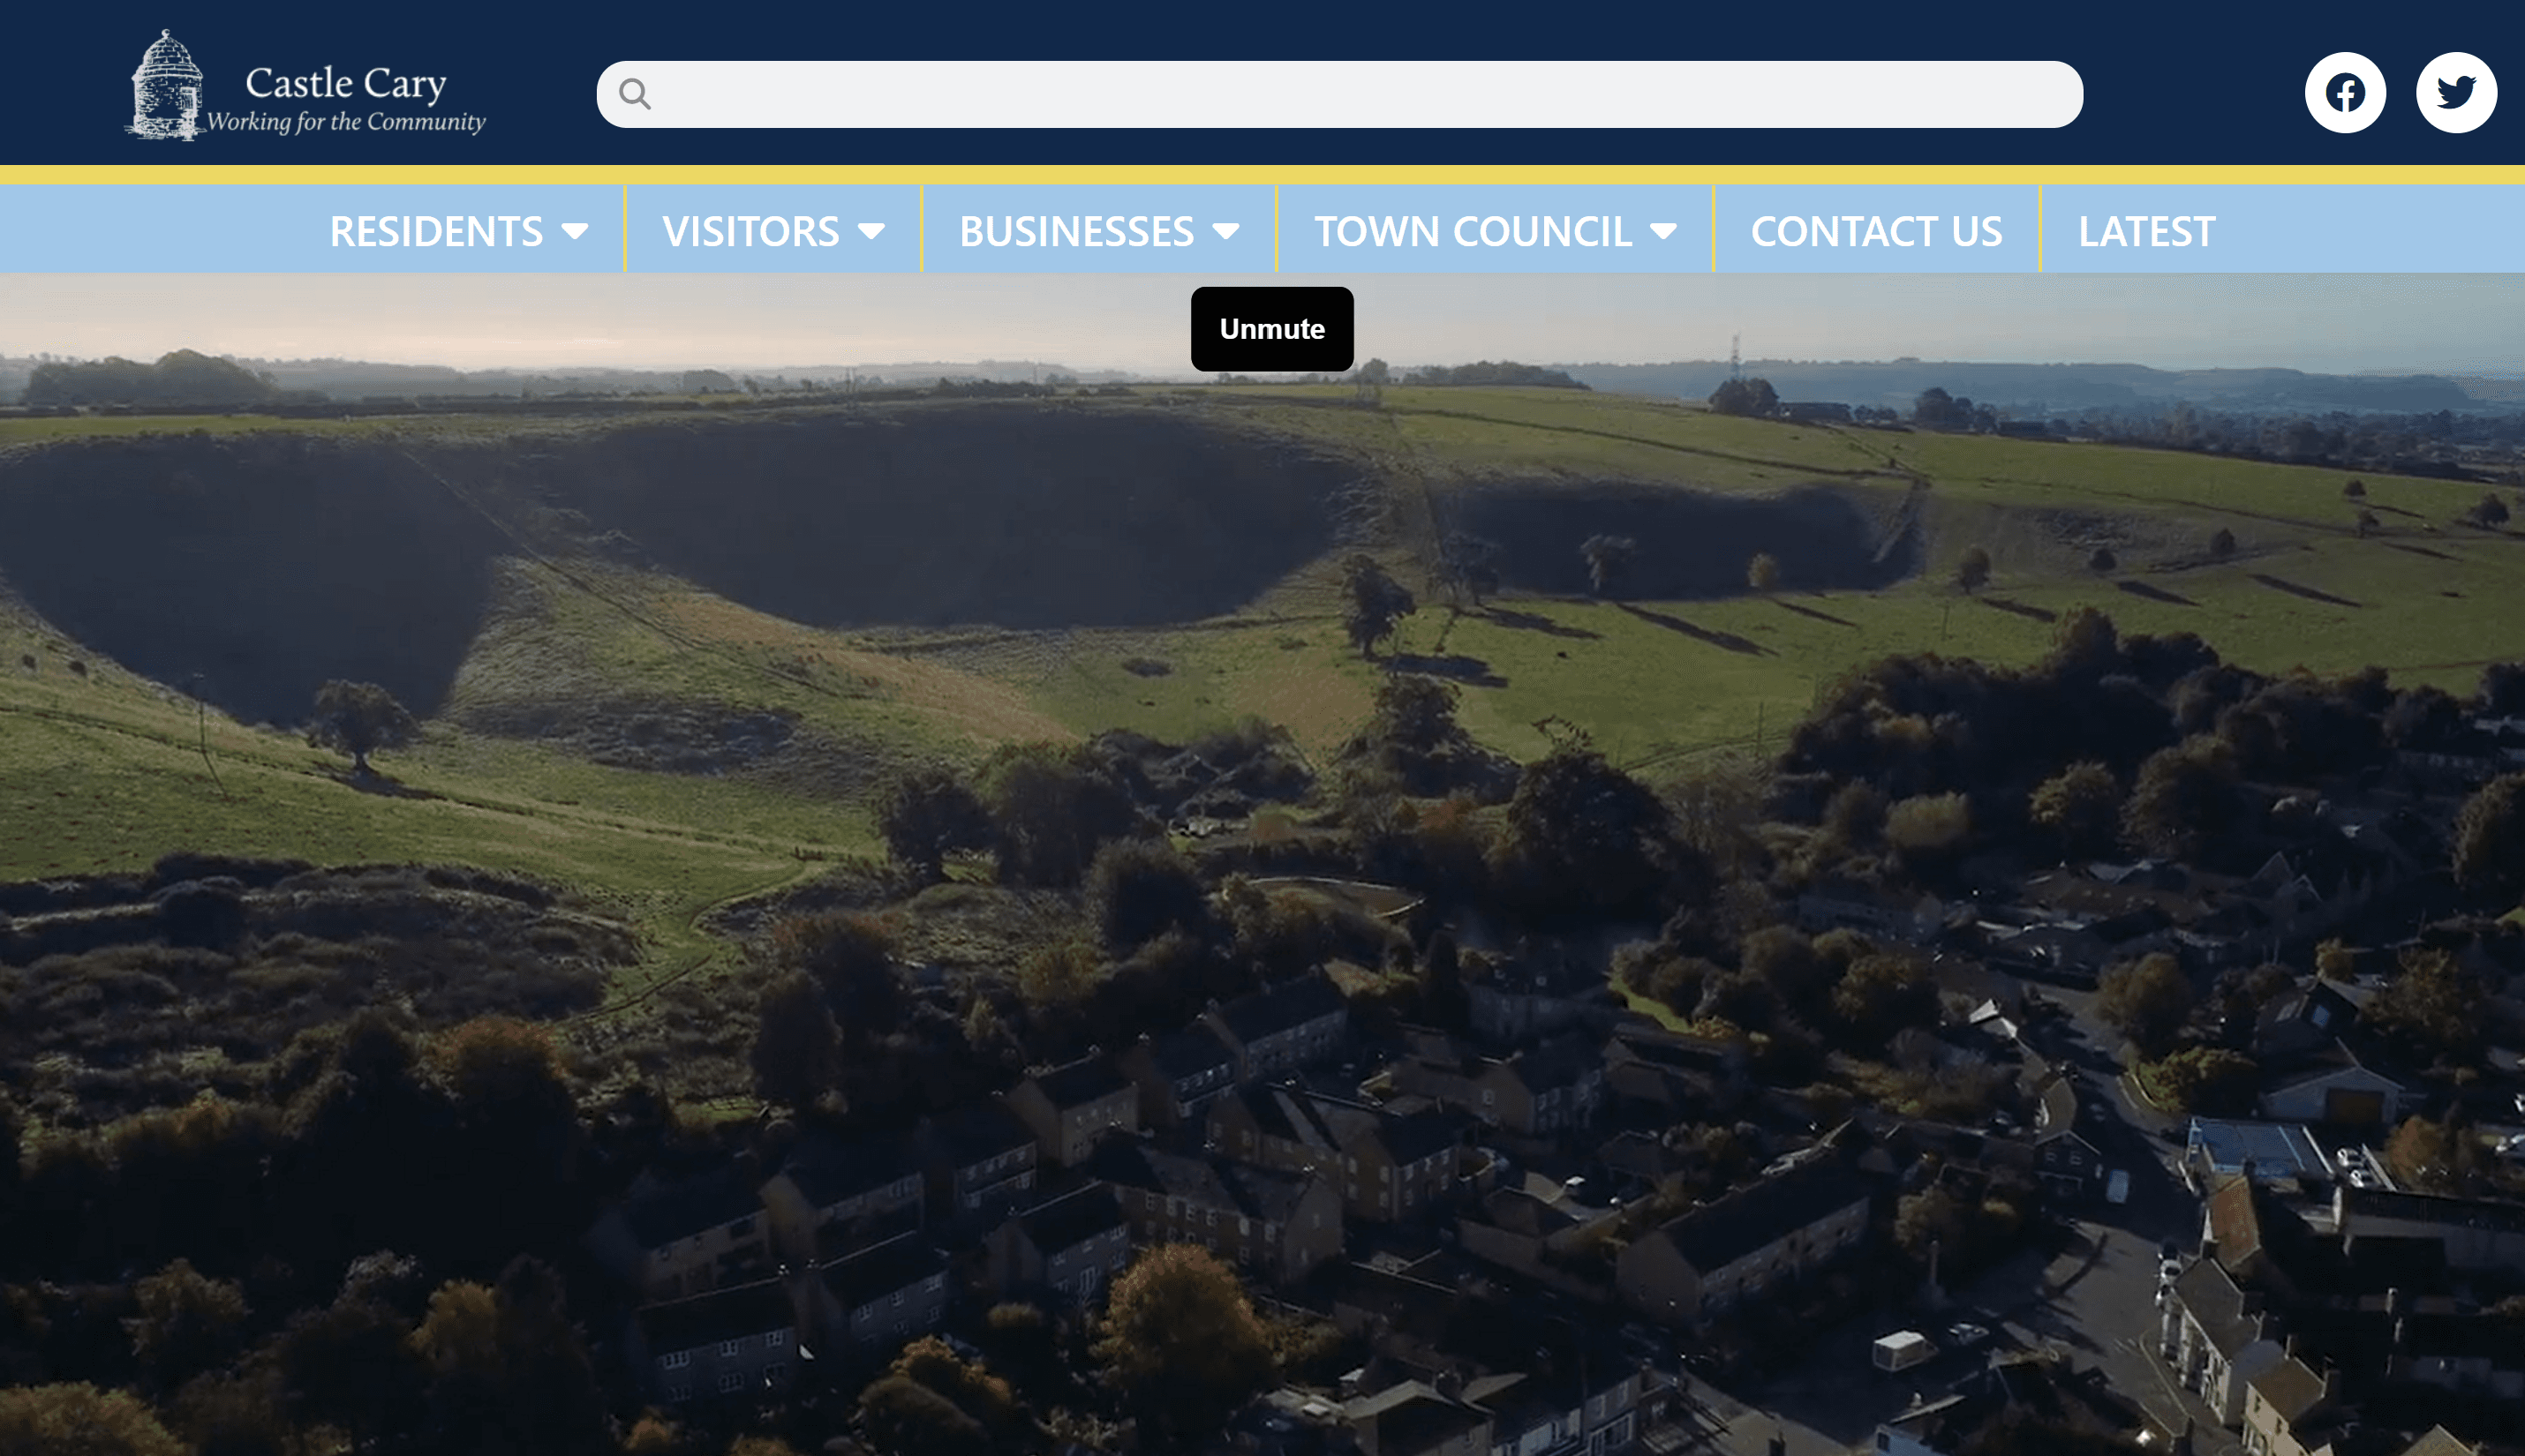The image size is (2525, 1456).
Task: Select the Town Council dropdown arrow icon
Action: (1663, 230)
